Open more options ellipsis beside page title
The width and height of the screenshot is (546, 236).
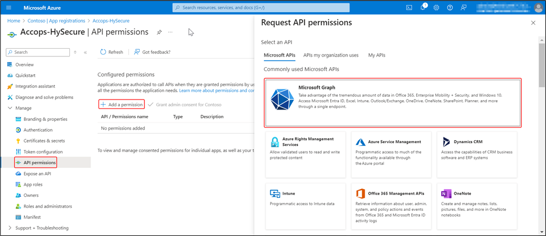tap(171, 32)
